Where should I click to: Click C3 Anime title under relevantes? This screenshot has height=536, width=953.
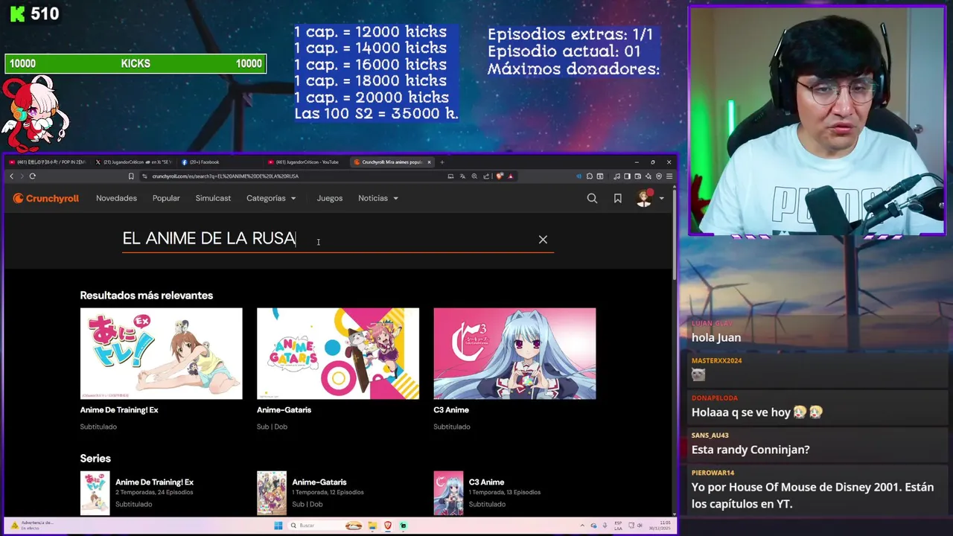[451, 410]
